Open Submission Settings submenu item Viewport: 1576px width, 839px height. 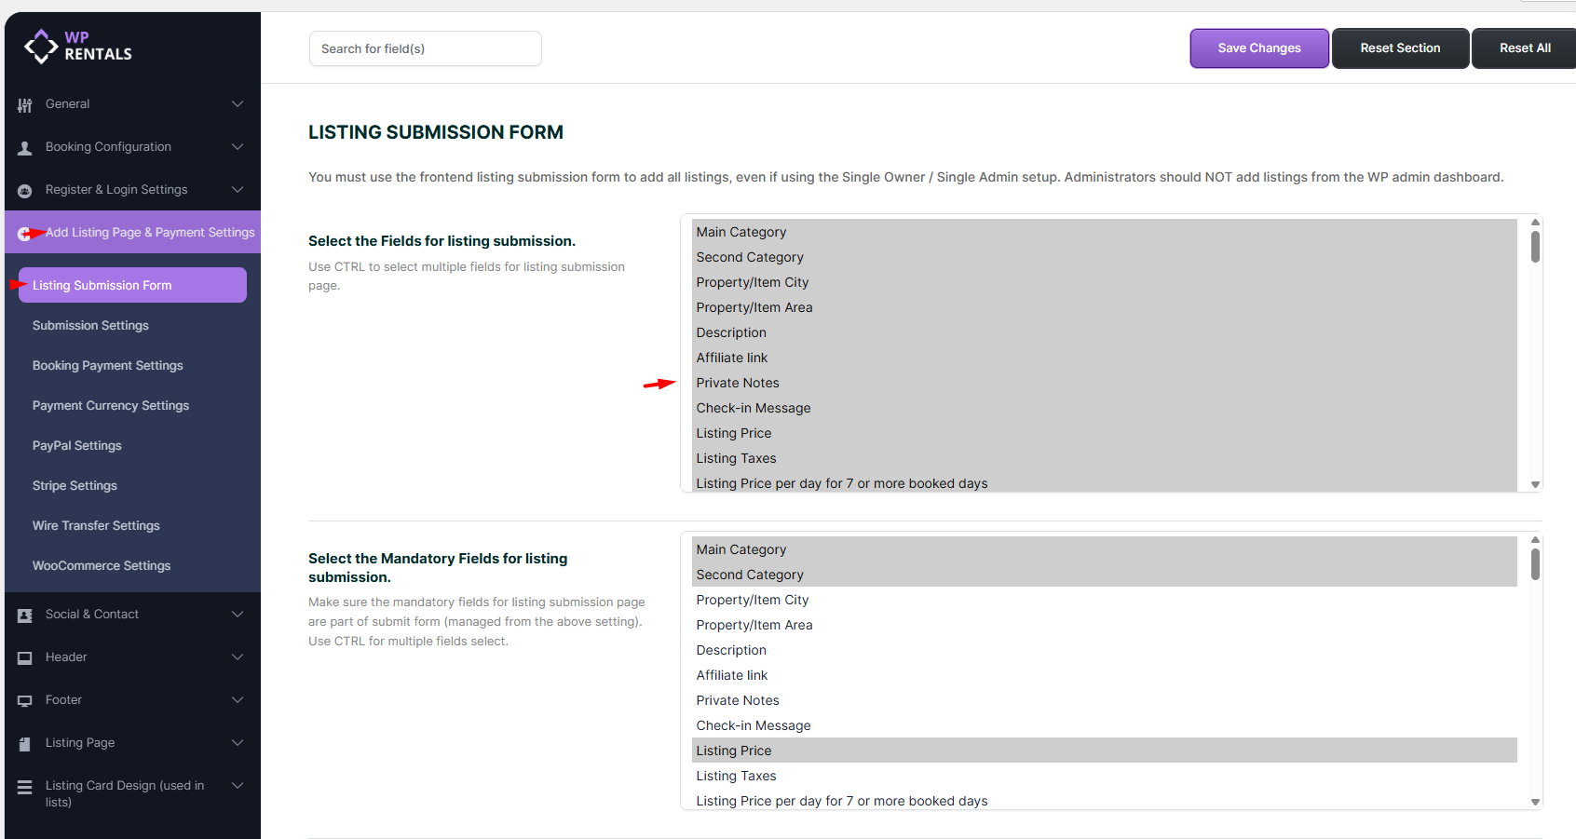tap(90, 326)
